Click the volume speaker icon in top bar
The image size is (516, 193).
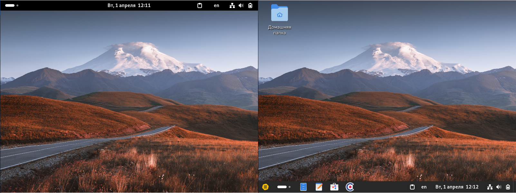coord(241,5)
